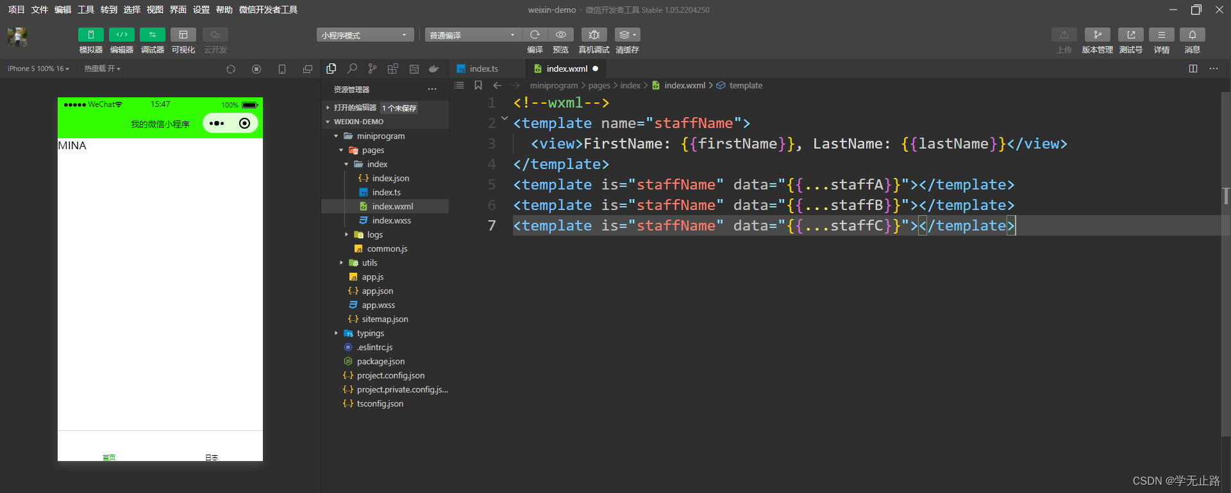
Task: Open index.json in file tree
Action: point(385,178)
